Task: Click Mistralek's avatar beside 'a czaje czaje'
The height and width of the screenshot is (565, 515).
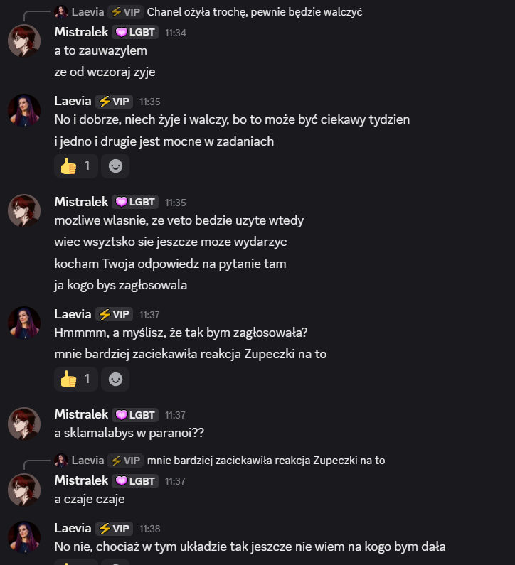Action: tap(24, 490)
